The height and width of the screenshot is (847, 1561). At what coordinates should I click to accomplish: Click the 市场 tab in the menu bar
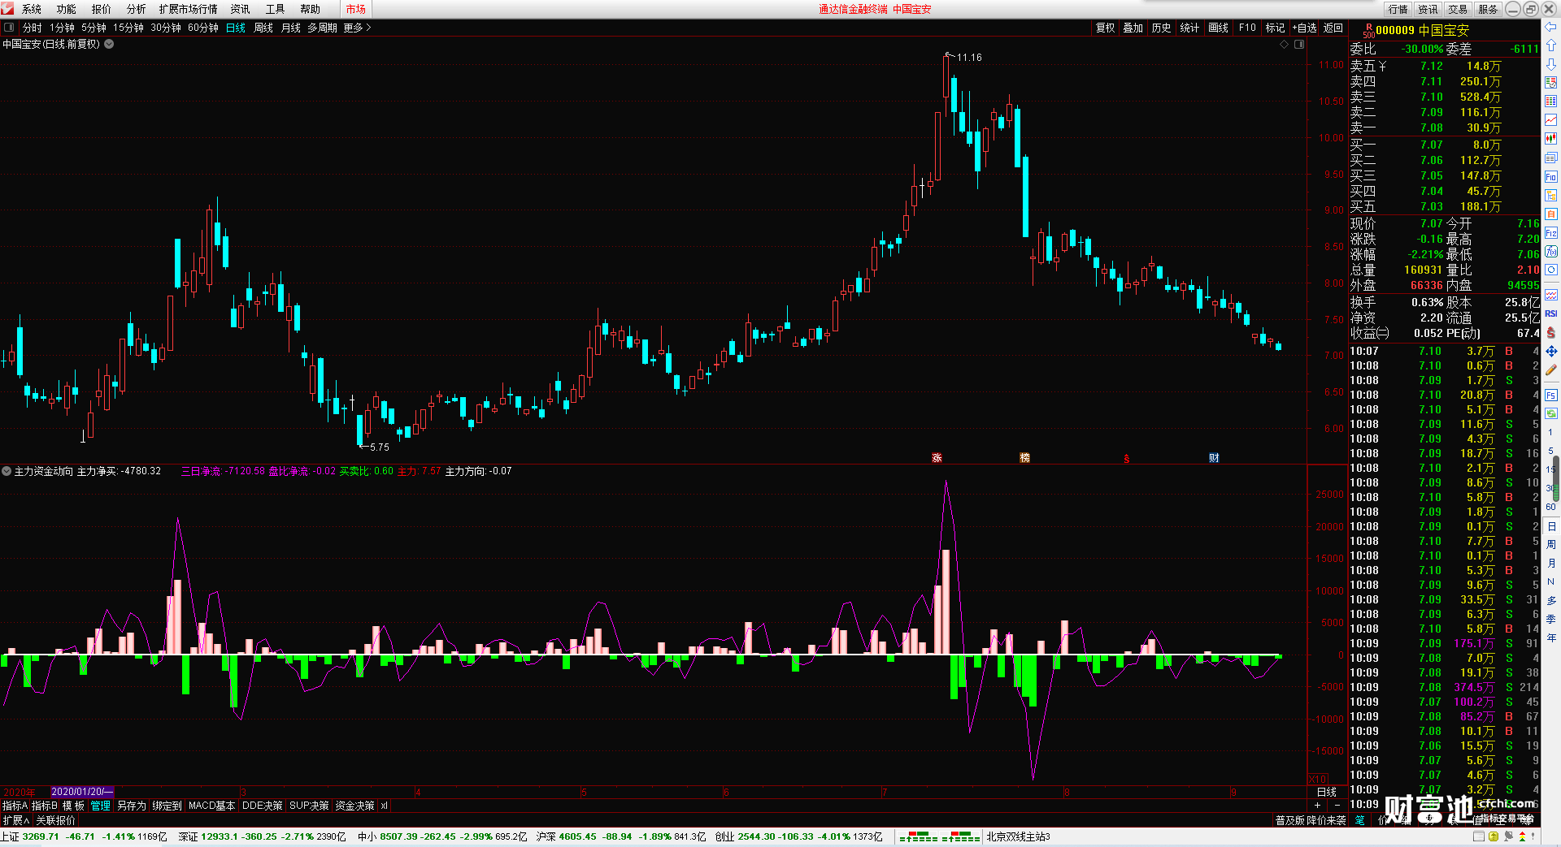pos(356,9)
